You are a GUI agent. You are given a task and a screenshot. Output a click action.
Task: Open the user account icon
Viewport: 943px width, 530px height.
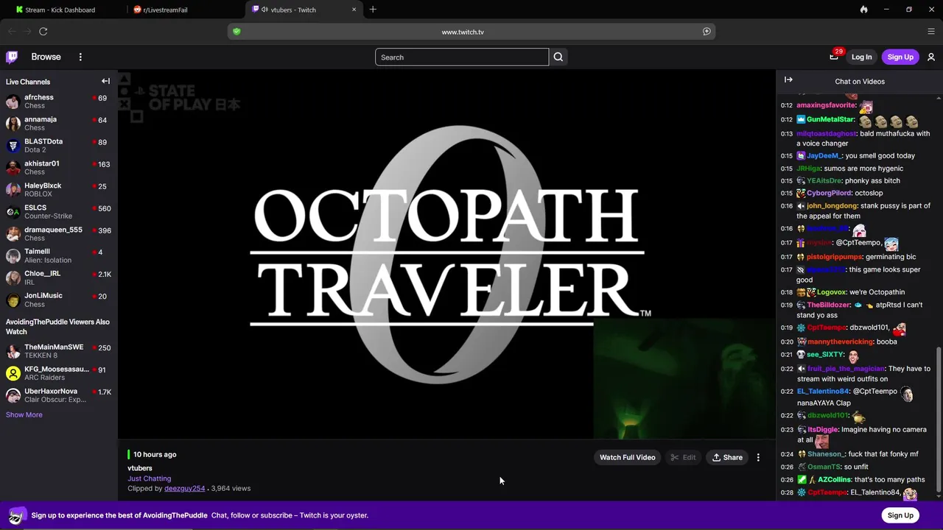pyautogui.click(x=931, y=57)
